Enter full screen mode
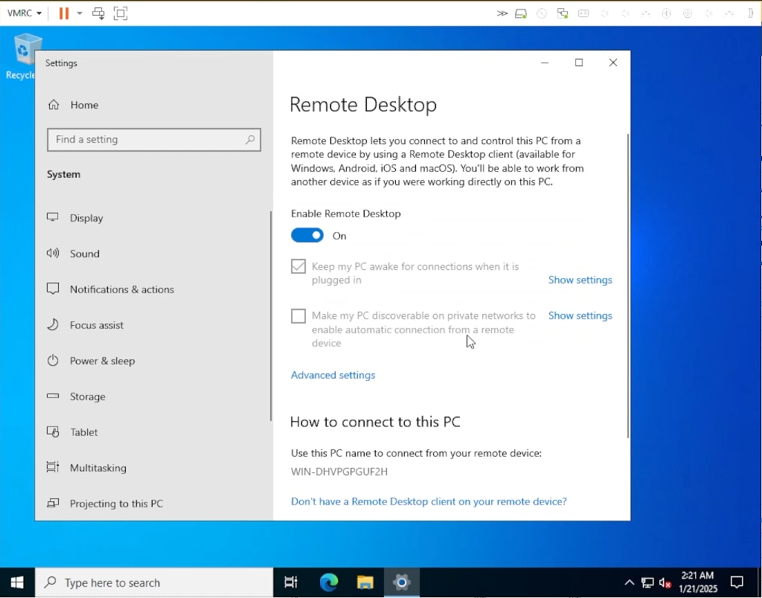Image resolution: width=762 pixels, height=598 pixels. tap(121, 13)
